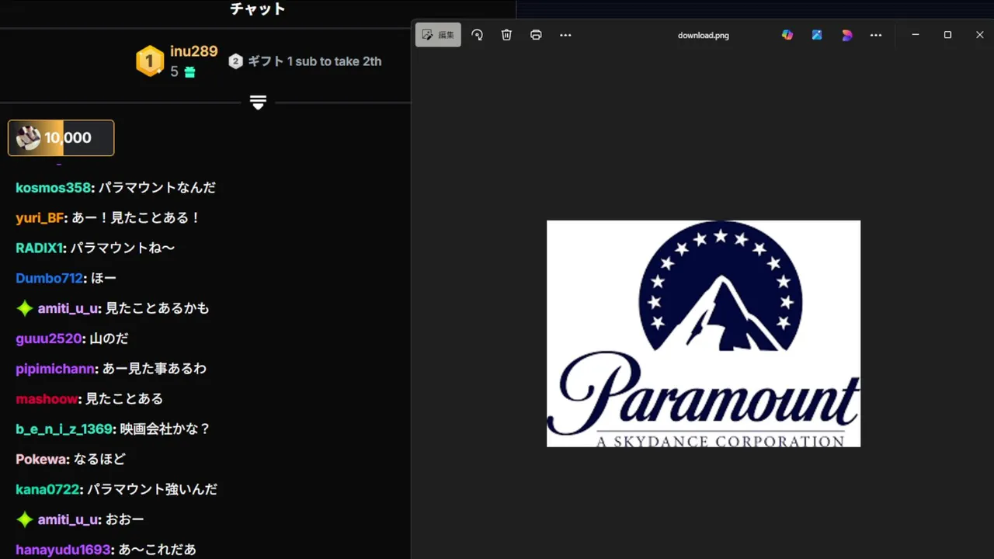Click message text ほー by Dumbo712
The width and height of the screenshot is (994, 559).
click(x=103, y=278)
